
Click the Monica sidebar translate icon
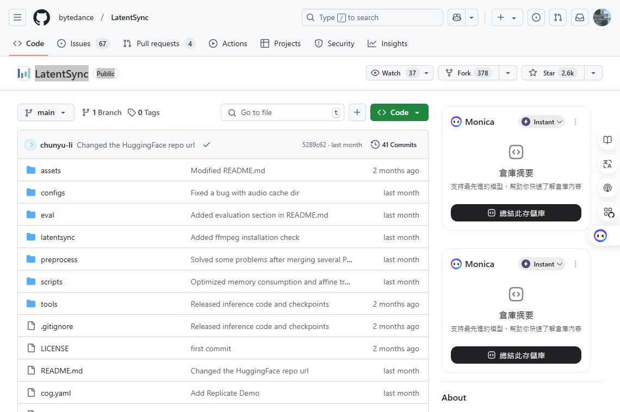click(607, 164)
